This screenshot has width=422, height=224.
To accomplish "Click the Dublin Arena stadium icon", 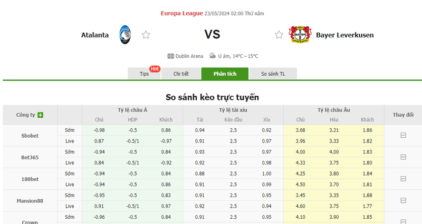I will pyautogui.click(x=170, y=56).
